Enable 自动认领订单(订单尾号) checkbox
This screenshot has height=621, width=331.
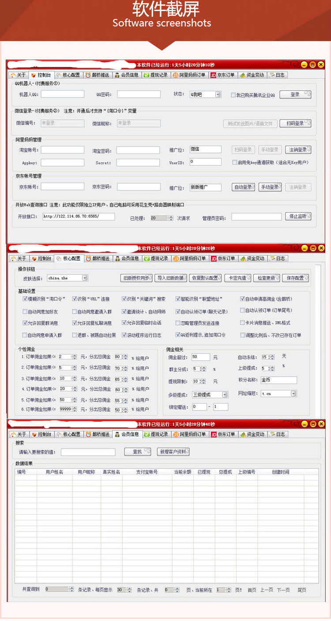pyautogui.click(x=242, y=310)
